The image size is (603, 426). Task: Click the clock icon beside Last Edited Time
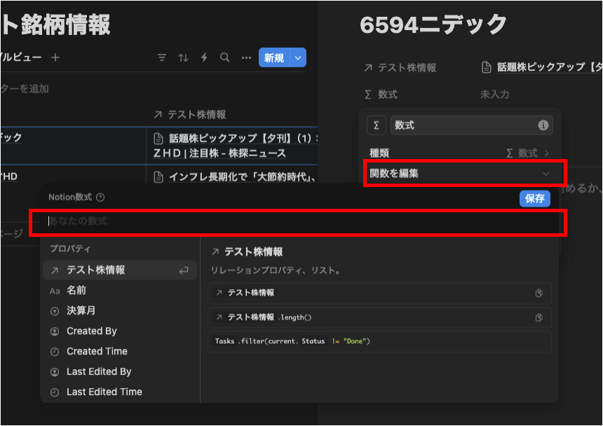(55, 392)
